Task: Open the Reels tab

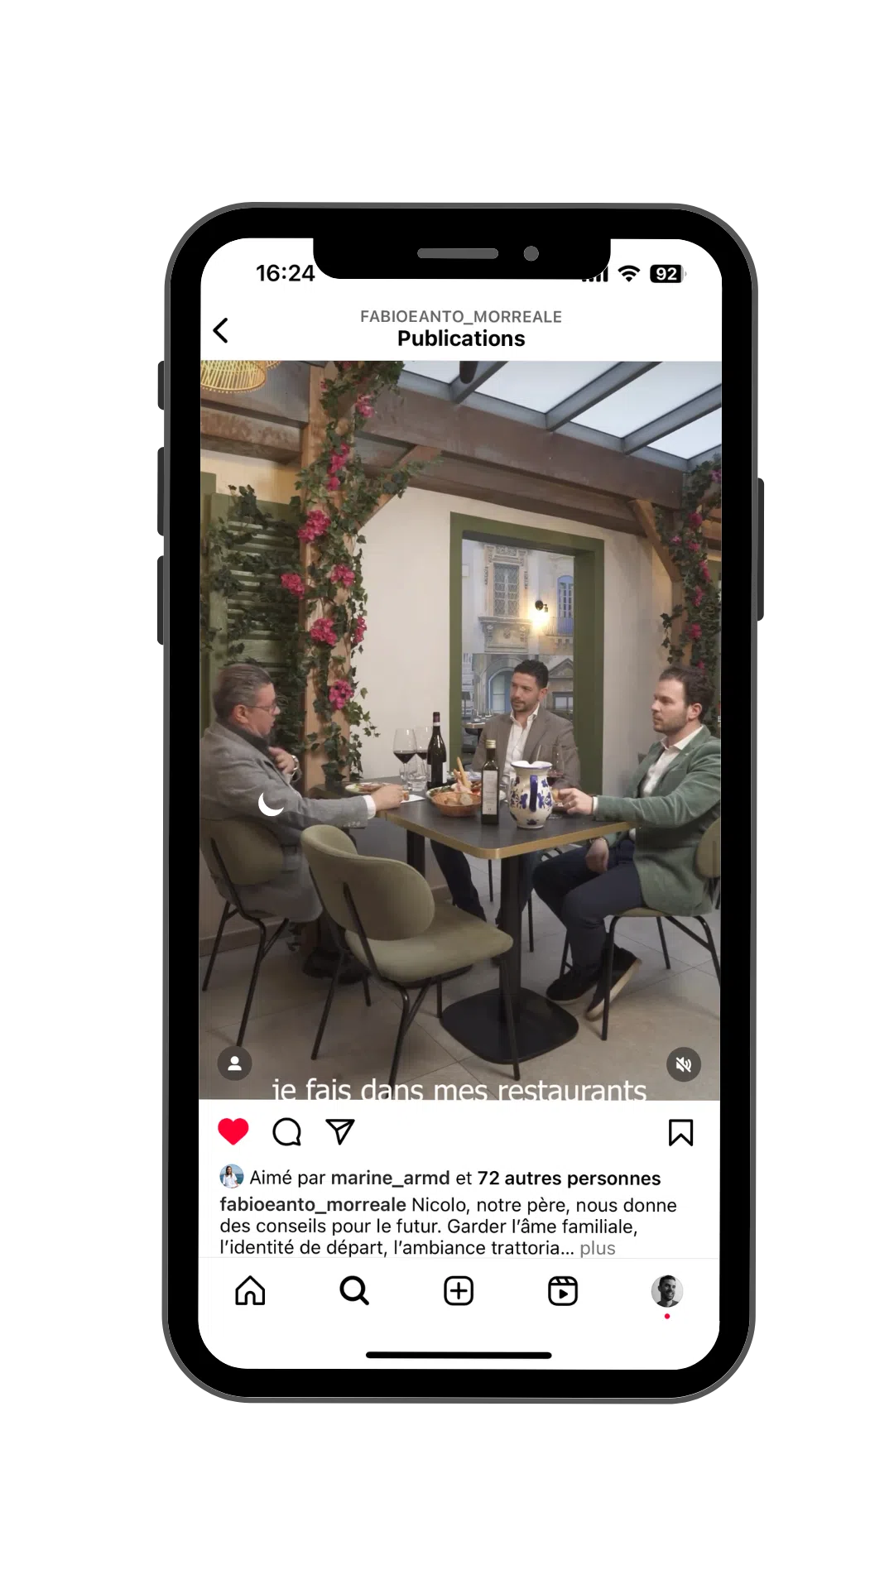Action: (563, 1291)
